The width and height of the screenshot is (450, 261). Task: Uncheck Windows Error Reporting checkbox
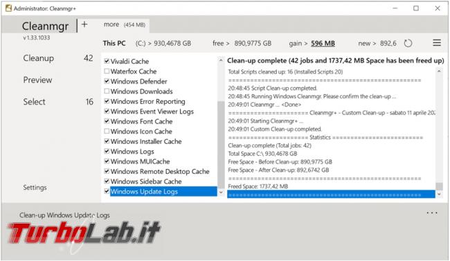point(107,101)
